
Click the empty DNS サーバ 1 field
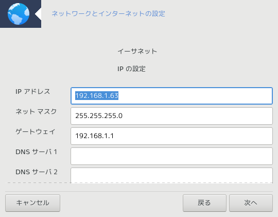pos(171,156)
